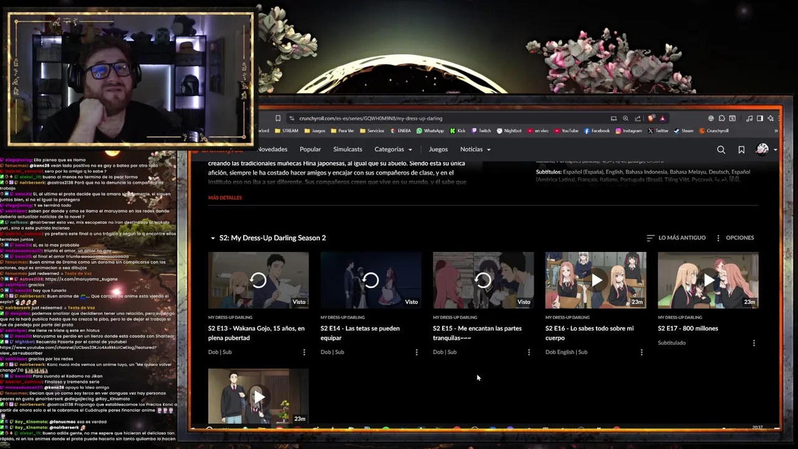Open the Novedades menu item
This screenshot has height=449, width=798.
coord(272,149)
